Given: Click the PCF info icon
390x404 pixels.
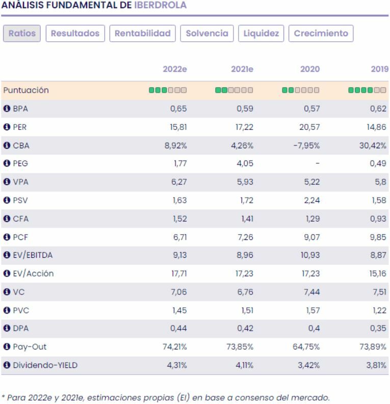Looking at the screenshot, I should tap(7, 237).
